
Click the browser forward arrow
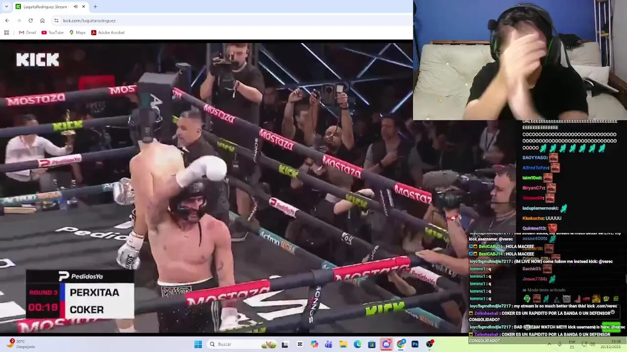pos(19,21)
